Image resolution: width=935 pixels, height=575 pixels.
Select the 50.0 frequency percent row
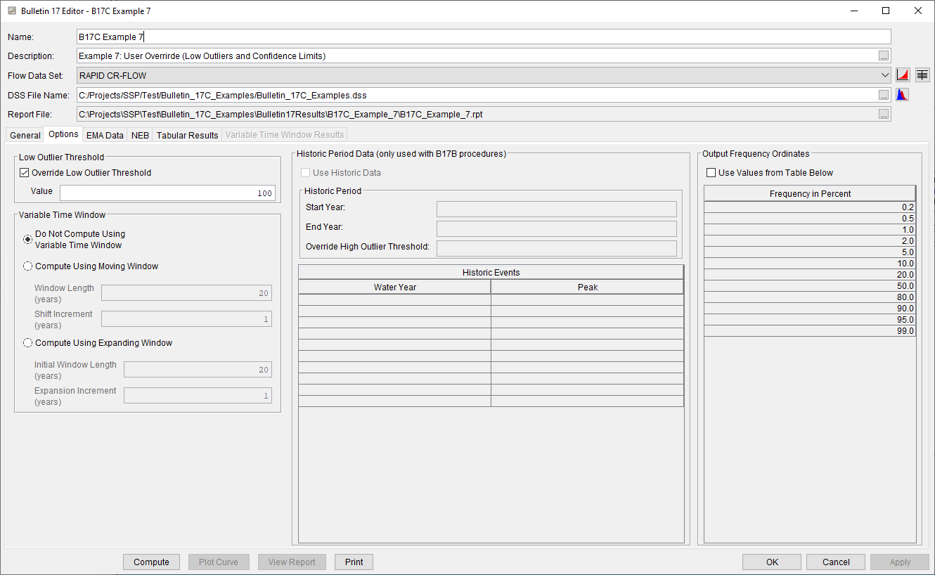click(x=808, y=286)
